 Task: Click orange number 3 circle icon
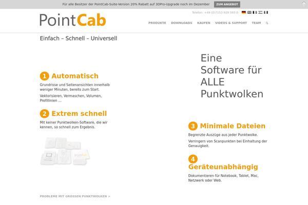pos(193,126)
